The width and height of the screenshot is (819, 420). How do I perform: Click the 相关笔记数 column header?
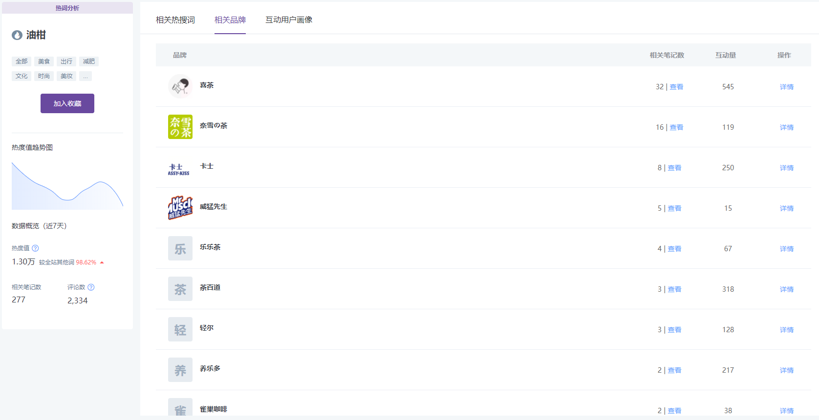point(667,55)
